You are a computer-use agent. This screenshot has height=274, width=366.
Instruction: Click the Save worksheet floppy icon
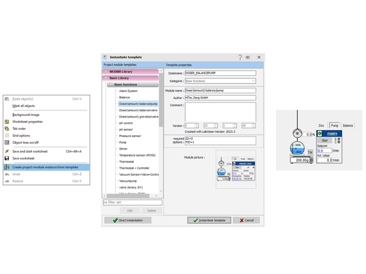7,158
